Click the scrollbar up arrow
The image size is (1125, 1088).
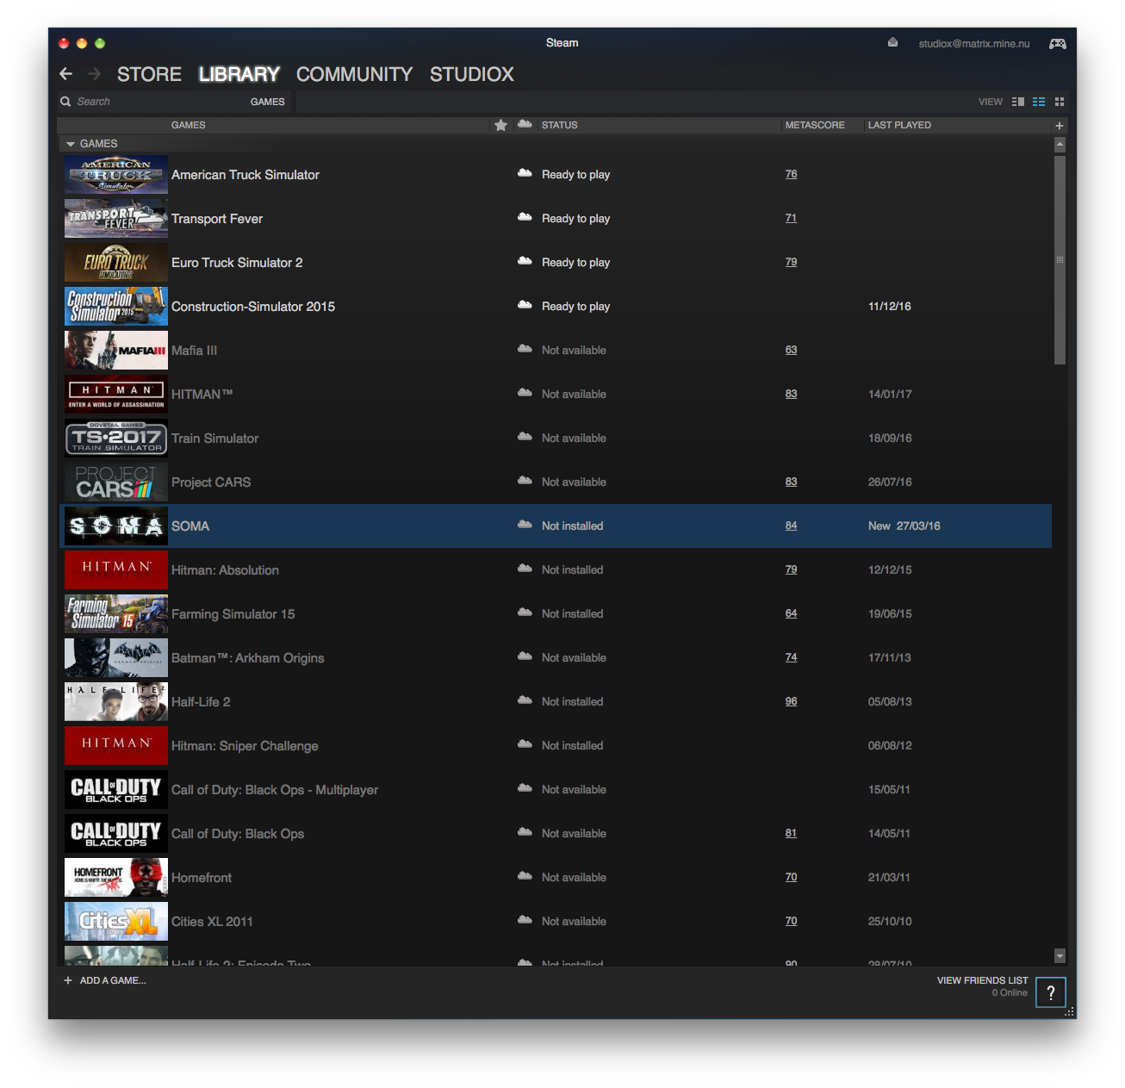click(1060, 145)
